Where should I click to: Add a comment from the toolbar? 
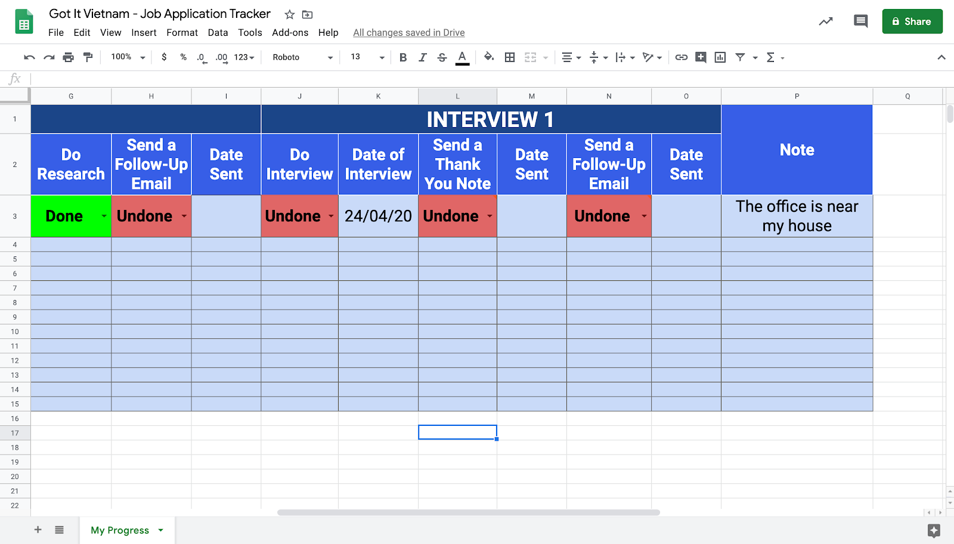[x=701, y=57]
